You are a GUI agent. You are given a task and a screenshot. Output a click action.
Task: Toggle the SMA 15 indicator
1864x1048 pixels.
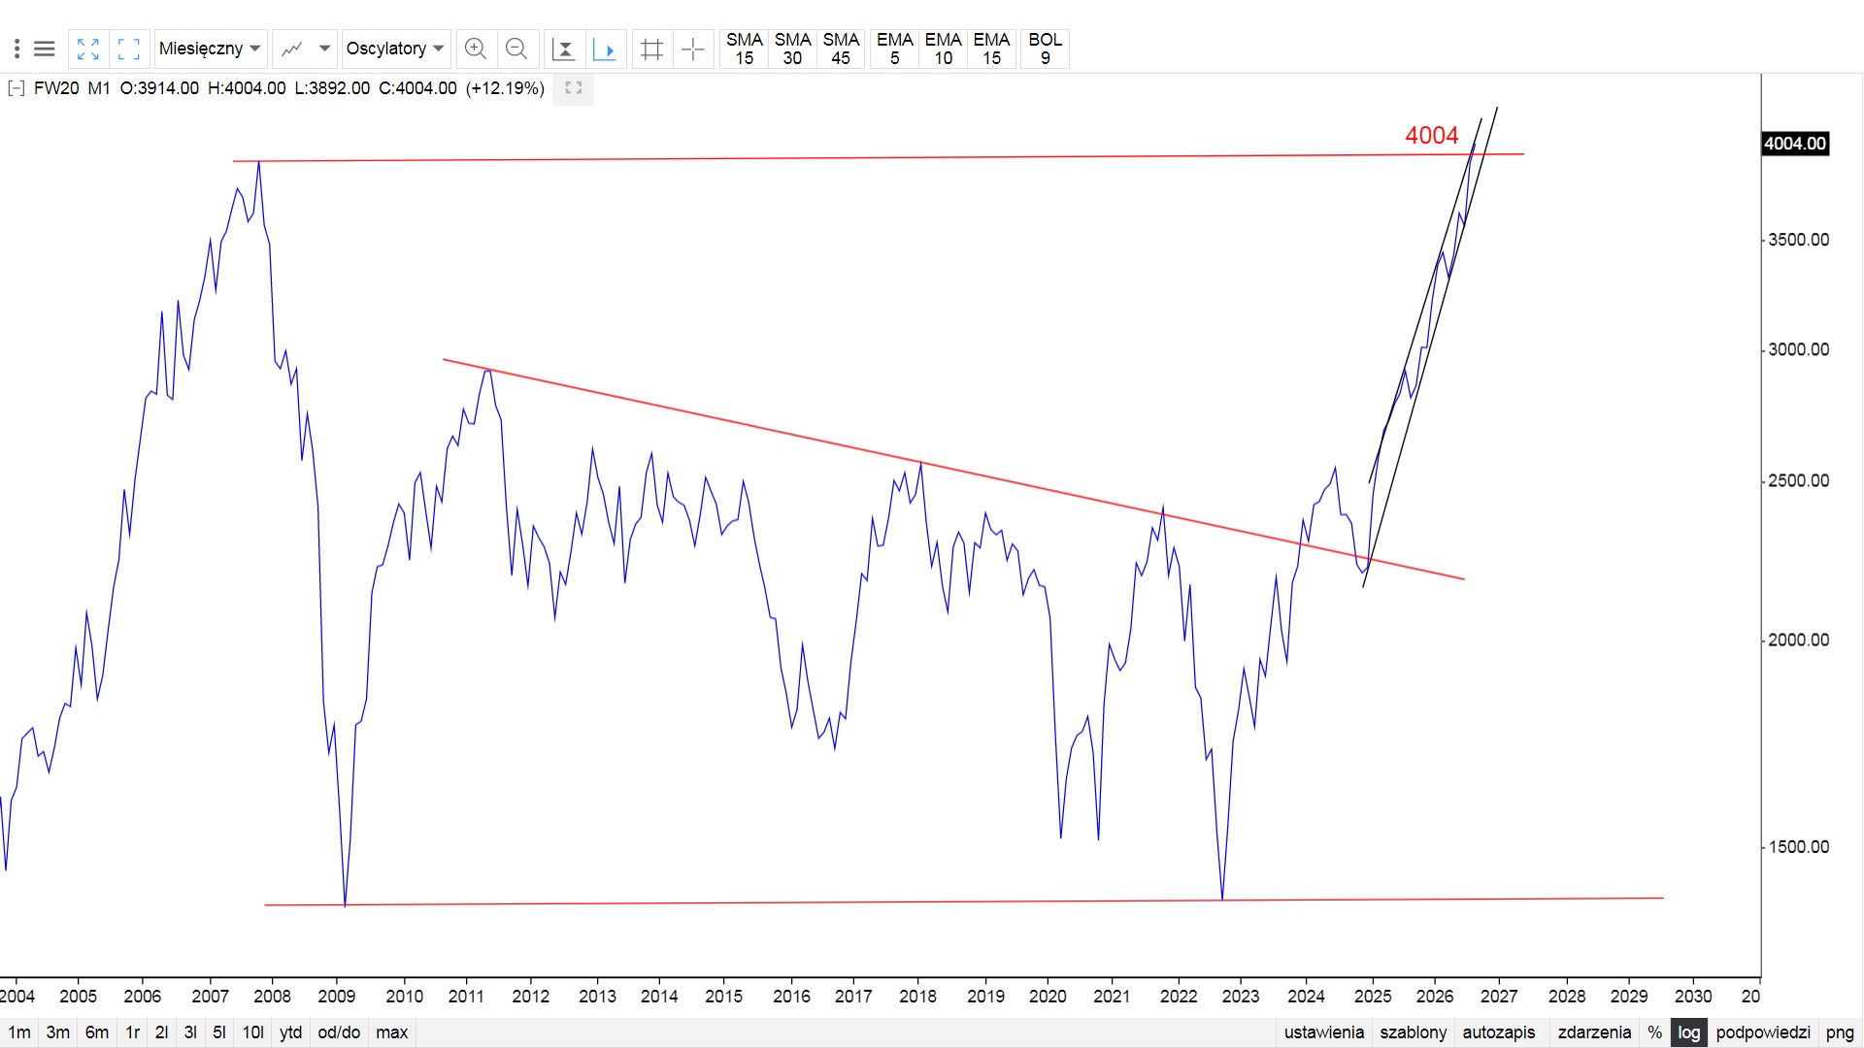tap(745, 49)
